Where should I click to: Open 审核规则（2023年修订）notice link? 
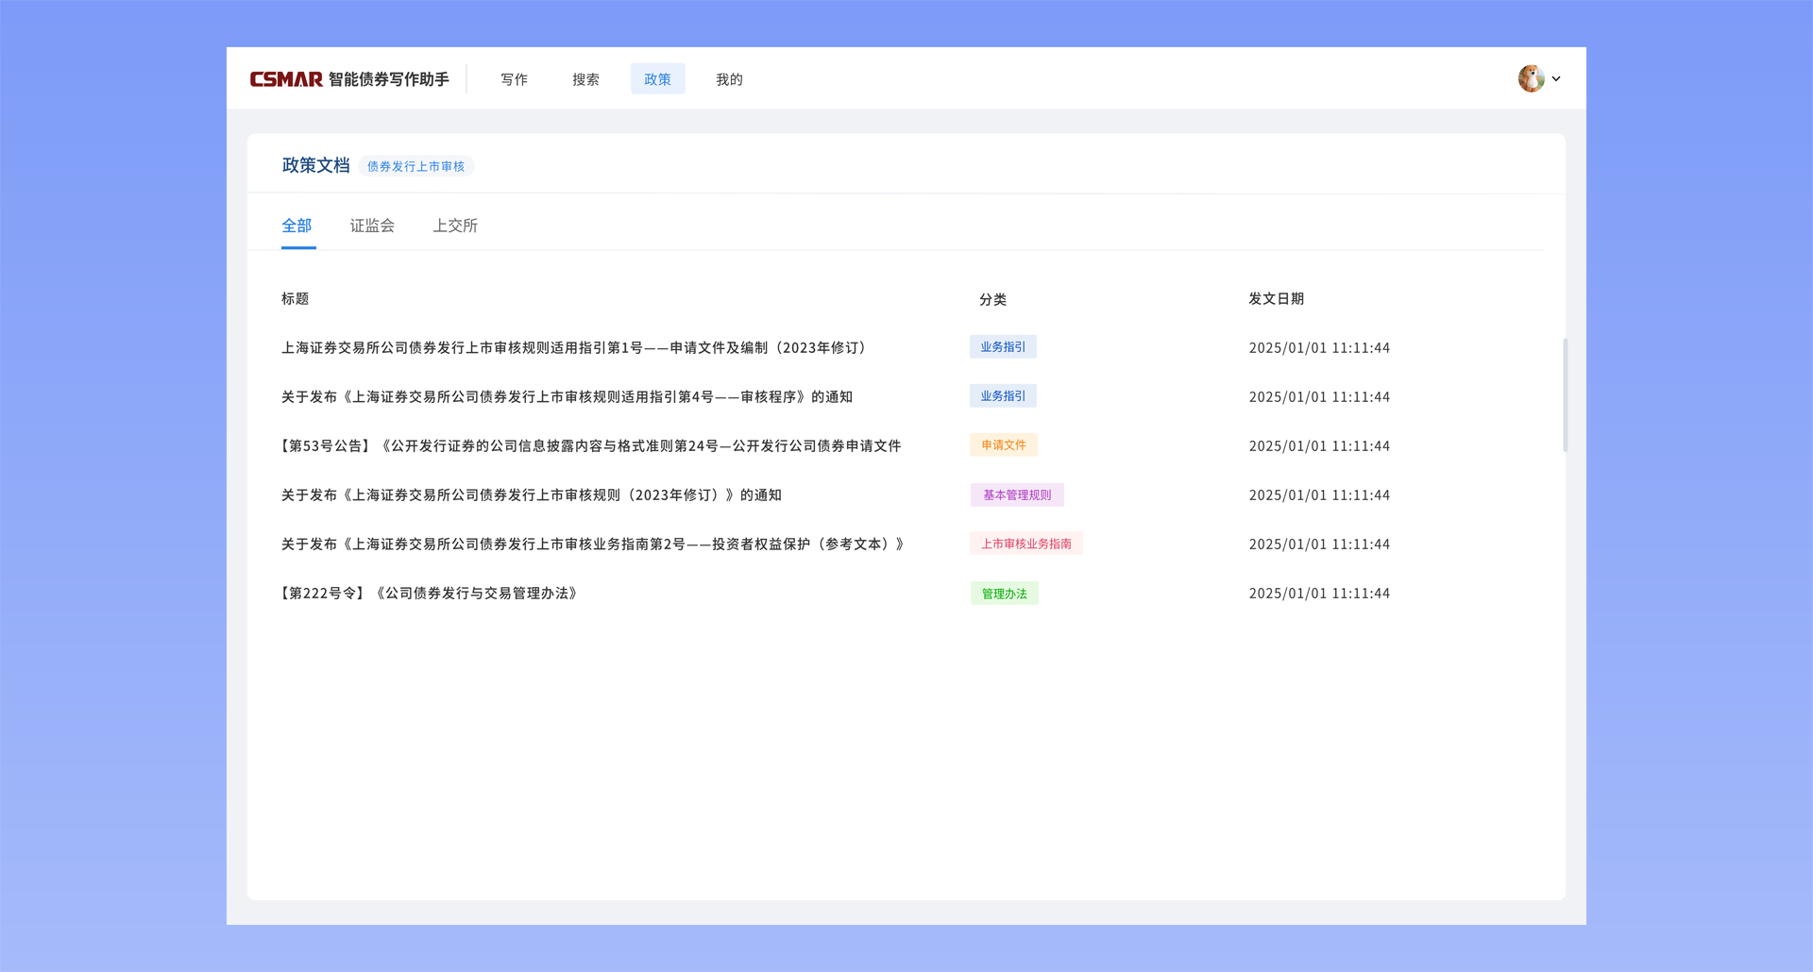click(x=532, y=494)
